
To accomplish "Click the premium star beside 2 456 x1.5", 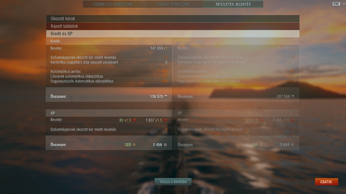I will tap(292, 120).
